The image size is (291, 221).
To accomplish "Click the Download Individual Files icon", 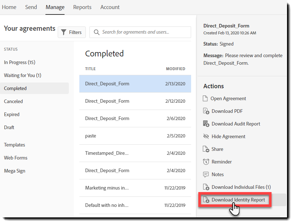I will coord(206,187).
